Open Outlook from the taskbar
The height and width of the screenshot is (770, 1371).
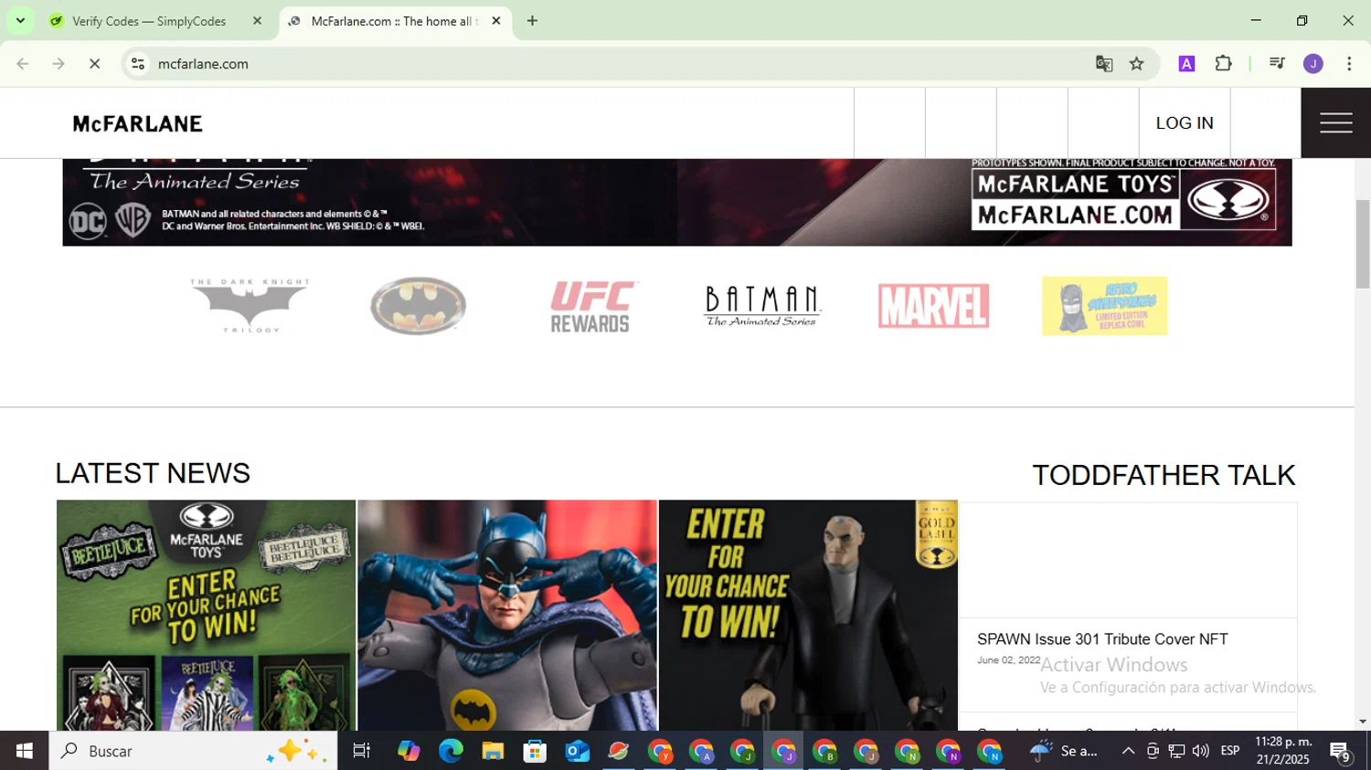[577, 751]
